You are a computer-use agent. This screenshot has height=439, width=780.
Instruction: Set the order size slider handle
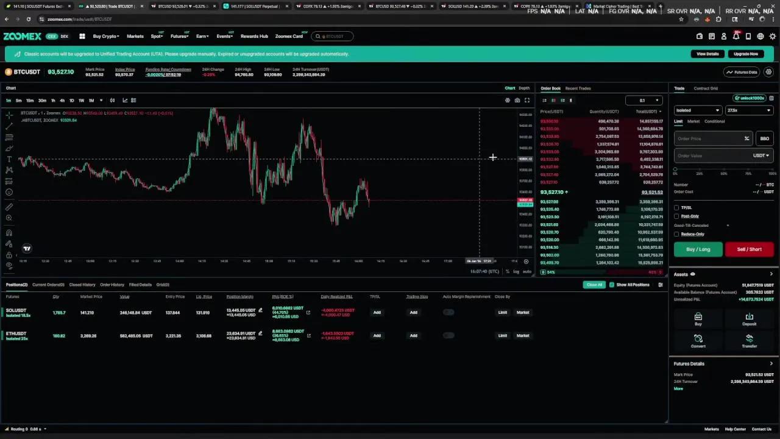675,170
